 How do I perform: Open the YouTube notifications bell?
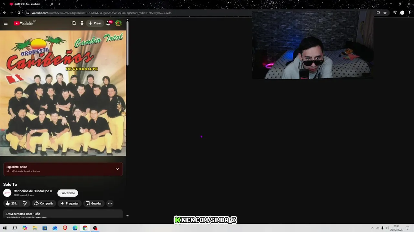109,23
